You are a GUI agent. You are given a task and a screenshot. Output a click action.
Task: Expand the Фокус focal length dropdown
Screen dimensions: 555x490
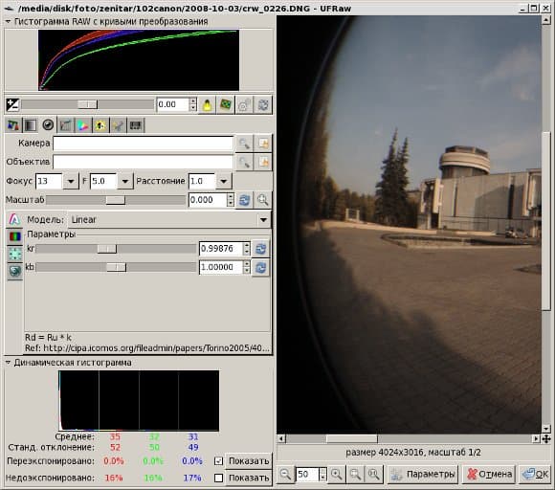71,181
